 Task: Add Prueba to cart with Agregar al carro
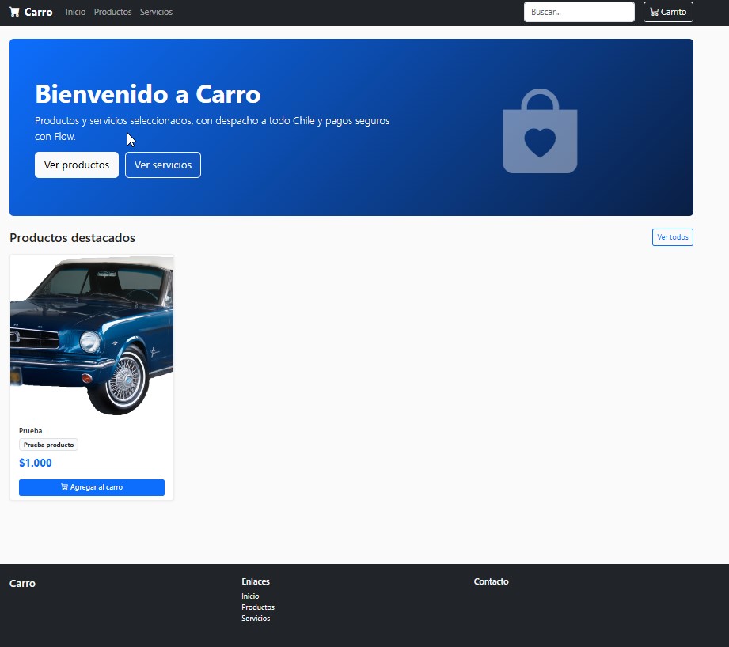[x=92, y=487]
